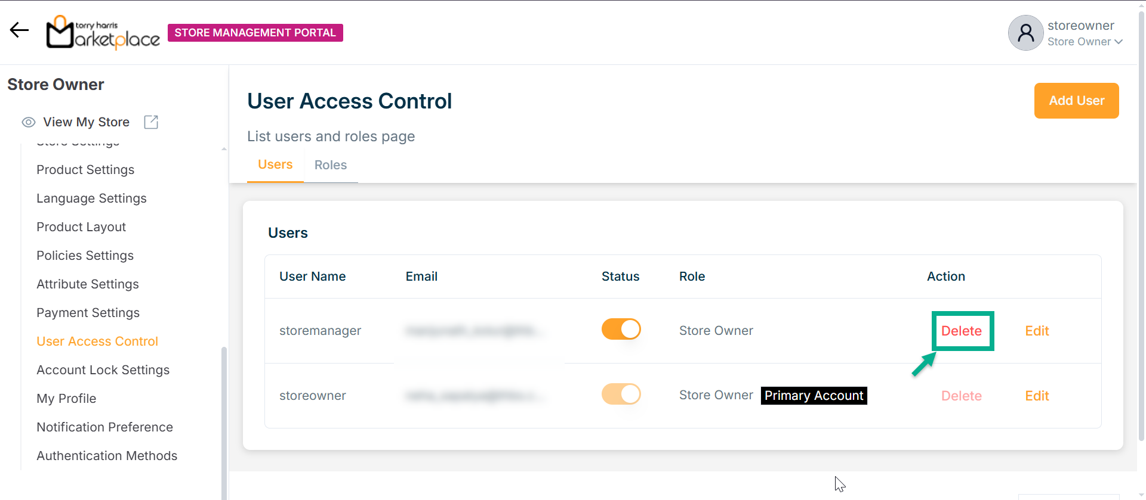The width and height of the screenshot is (1146, 500).
Task: Click the back arrow icon
Action: (19, 30)
